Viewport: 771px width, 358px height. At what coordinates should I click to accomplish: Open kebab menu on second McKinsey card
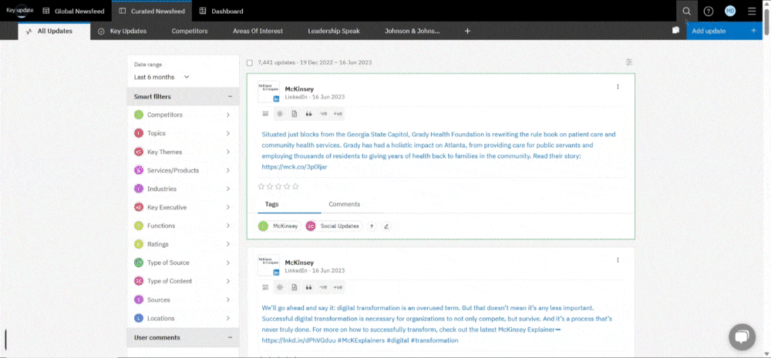tap(618, 259)
